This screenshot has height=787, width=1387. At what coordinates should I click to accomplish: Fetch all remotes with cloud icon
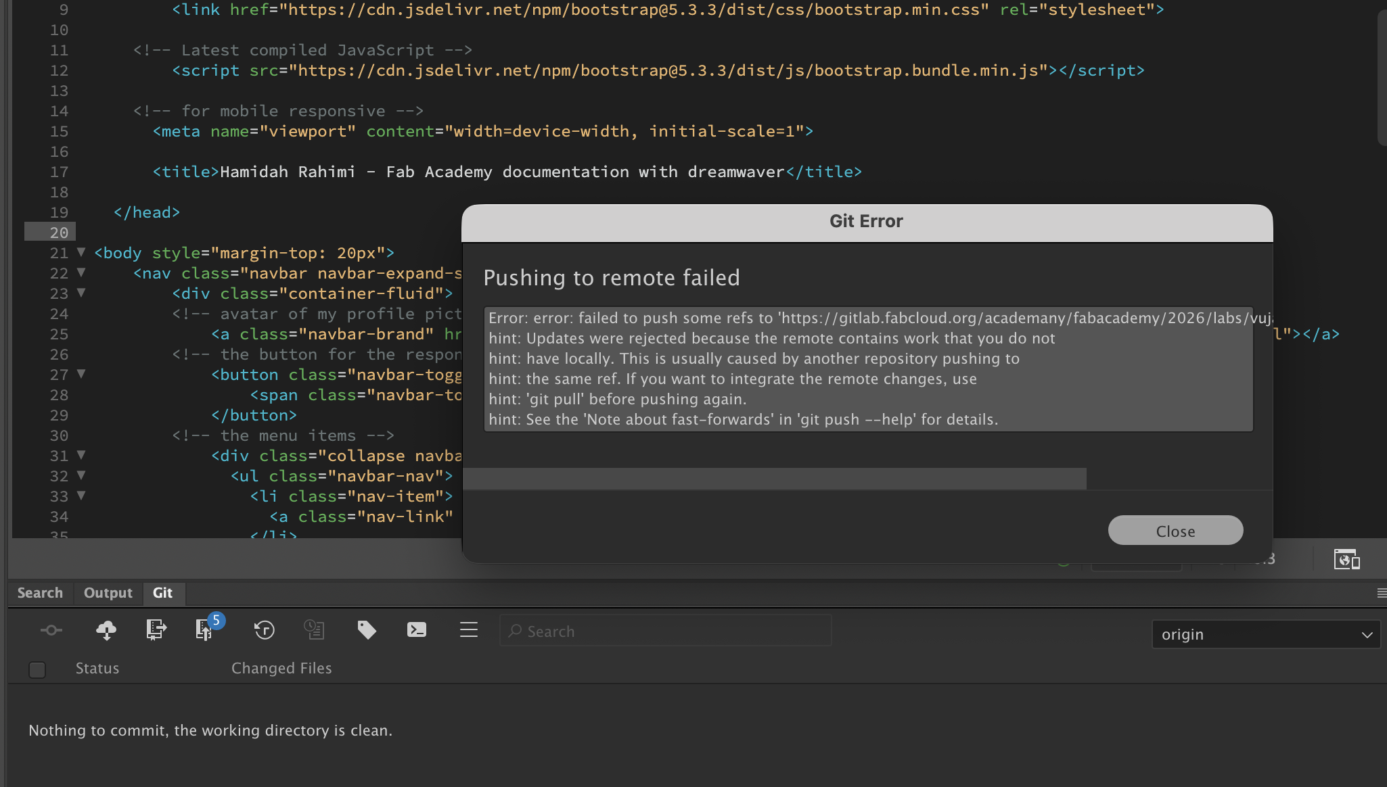(x=106, y=630)
